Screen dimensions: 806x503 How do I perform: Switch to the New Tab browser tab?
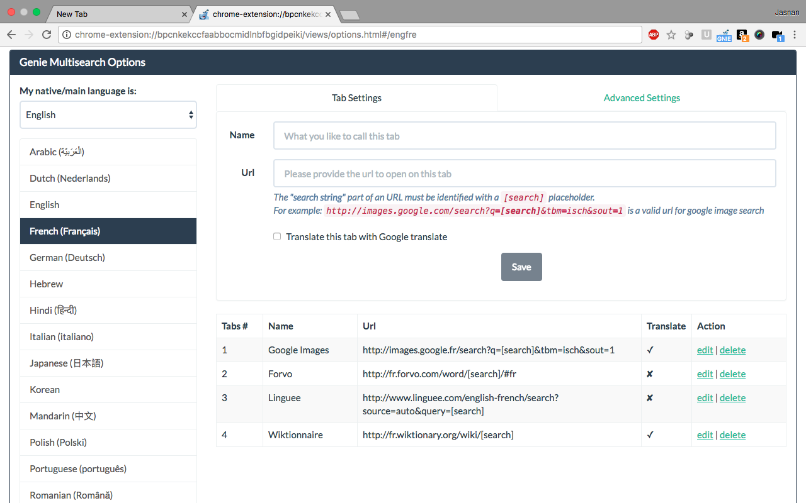click(118, 14)
